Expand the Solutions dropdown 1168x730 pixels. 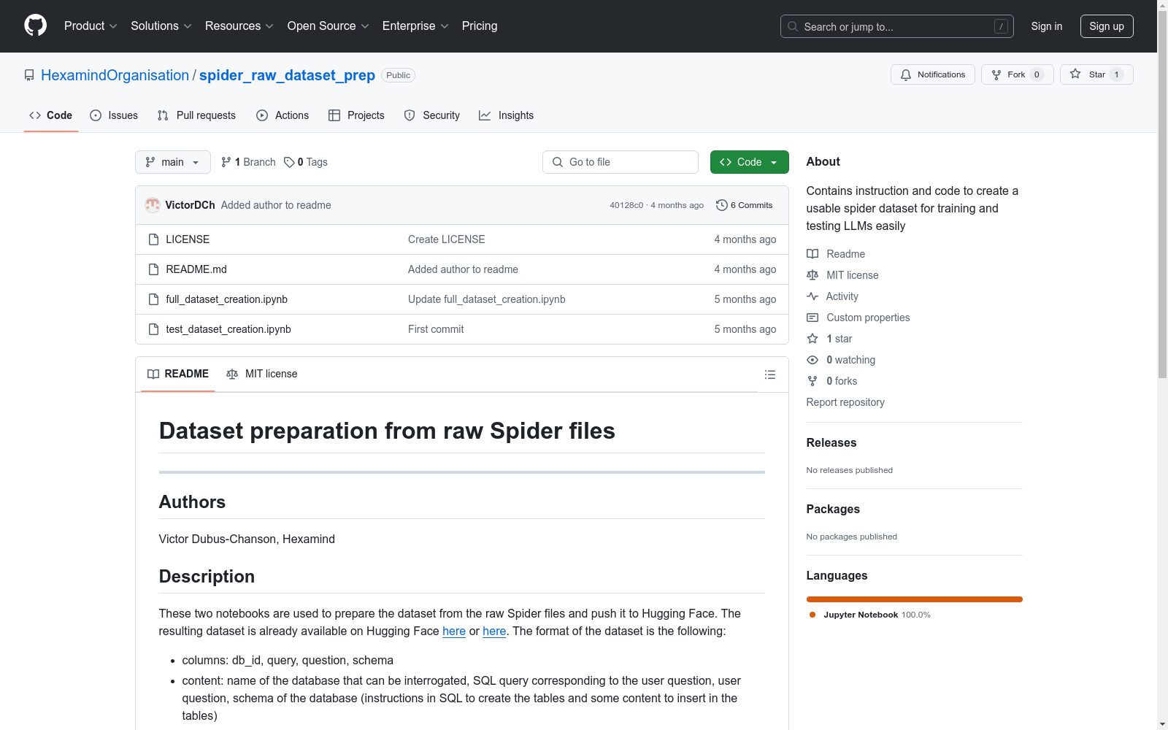[161, 26]
